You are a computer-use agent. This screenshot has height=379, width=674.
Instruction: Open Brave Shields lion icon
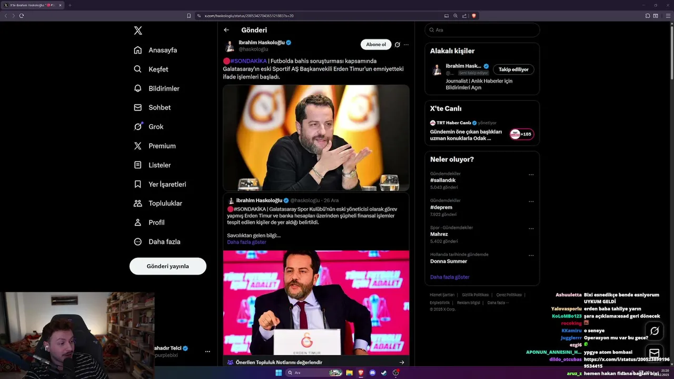coord(474,16)
